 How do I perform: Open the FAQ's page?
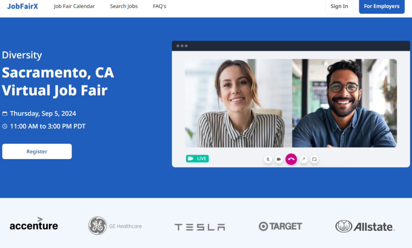[x=159, y=6]
